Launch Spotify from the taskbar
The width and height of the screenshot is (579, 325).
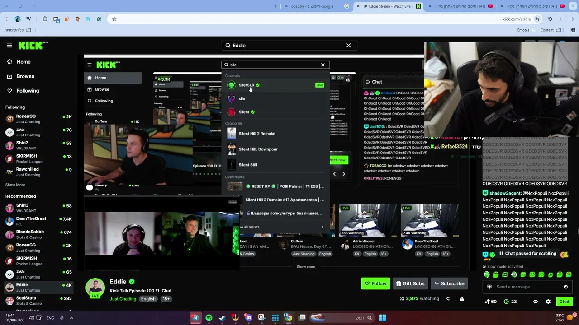pyautogui.click(x=209, y=318)
